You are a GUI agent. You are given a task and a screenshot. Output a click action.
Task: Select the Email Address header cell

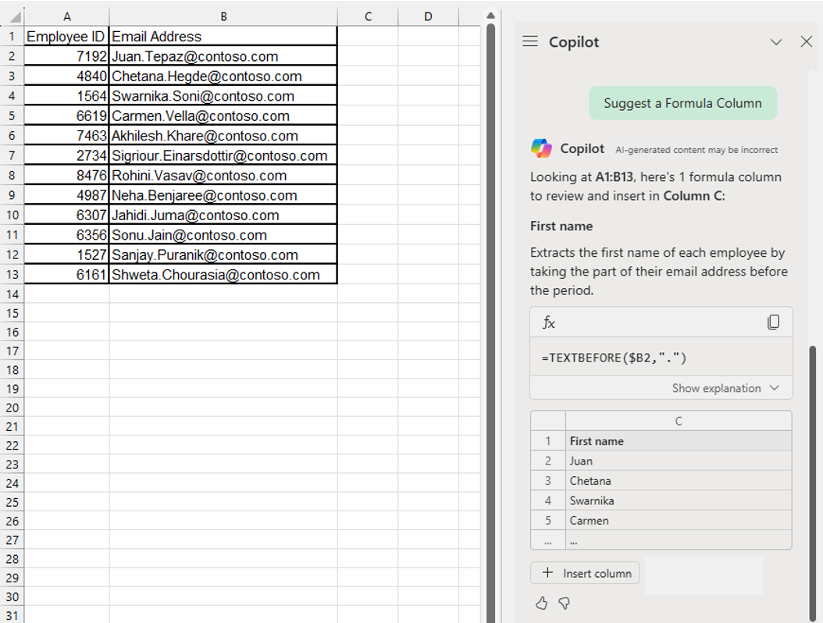[x=223, y=36]
